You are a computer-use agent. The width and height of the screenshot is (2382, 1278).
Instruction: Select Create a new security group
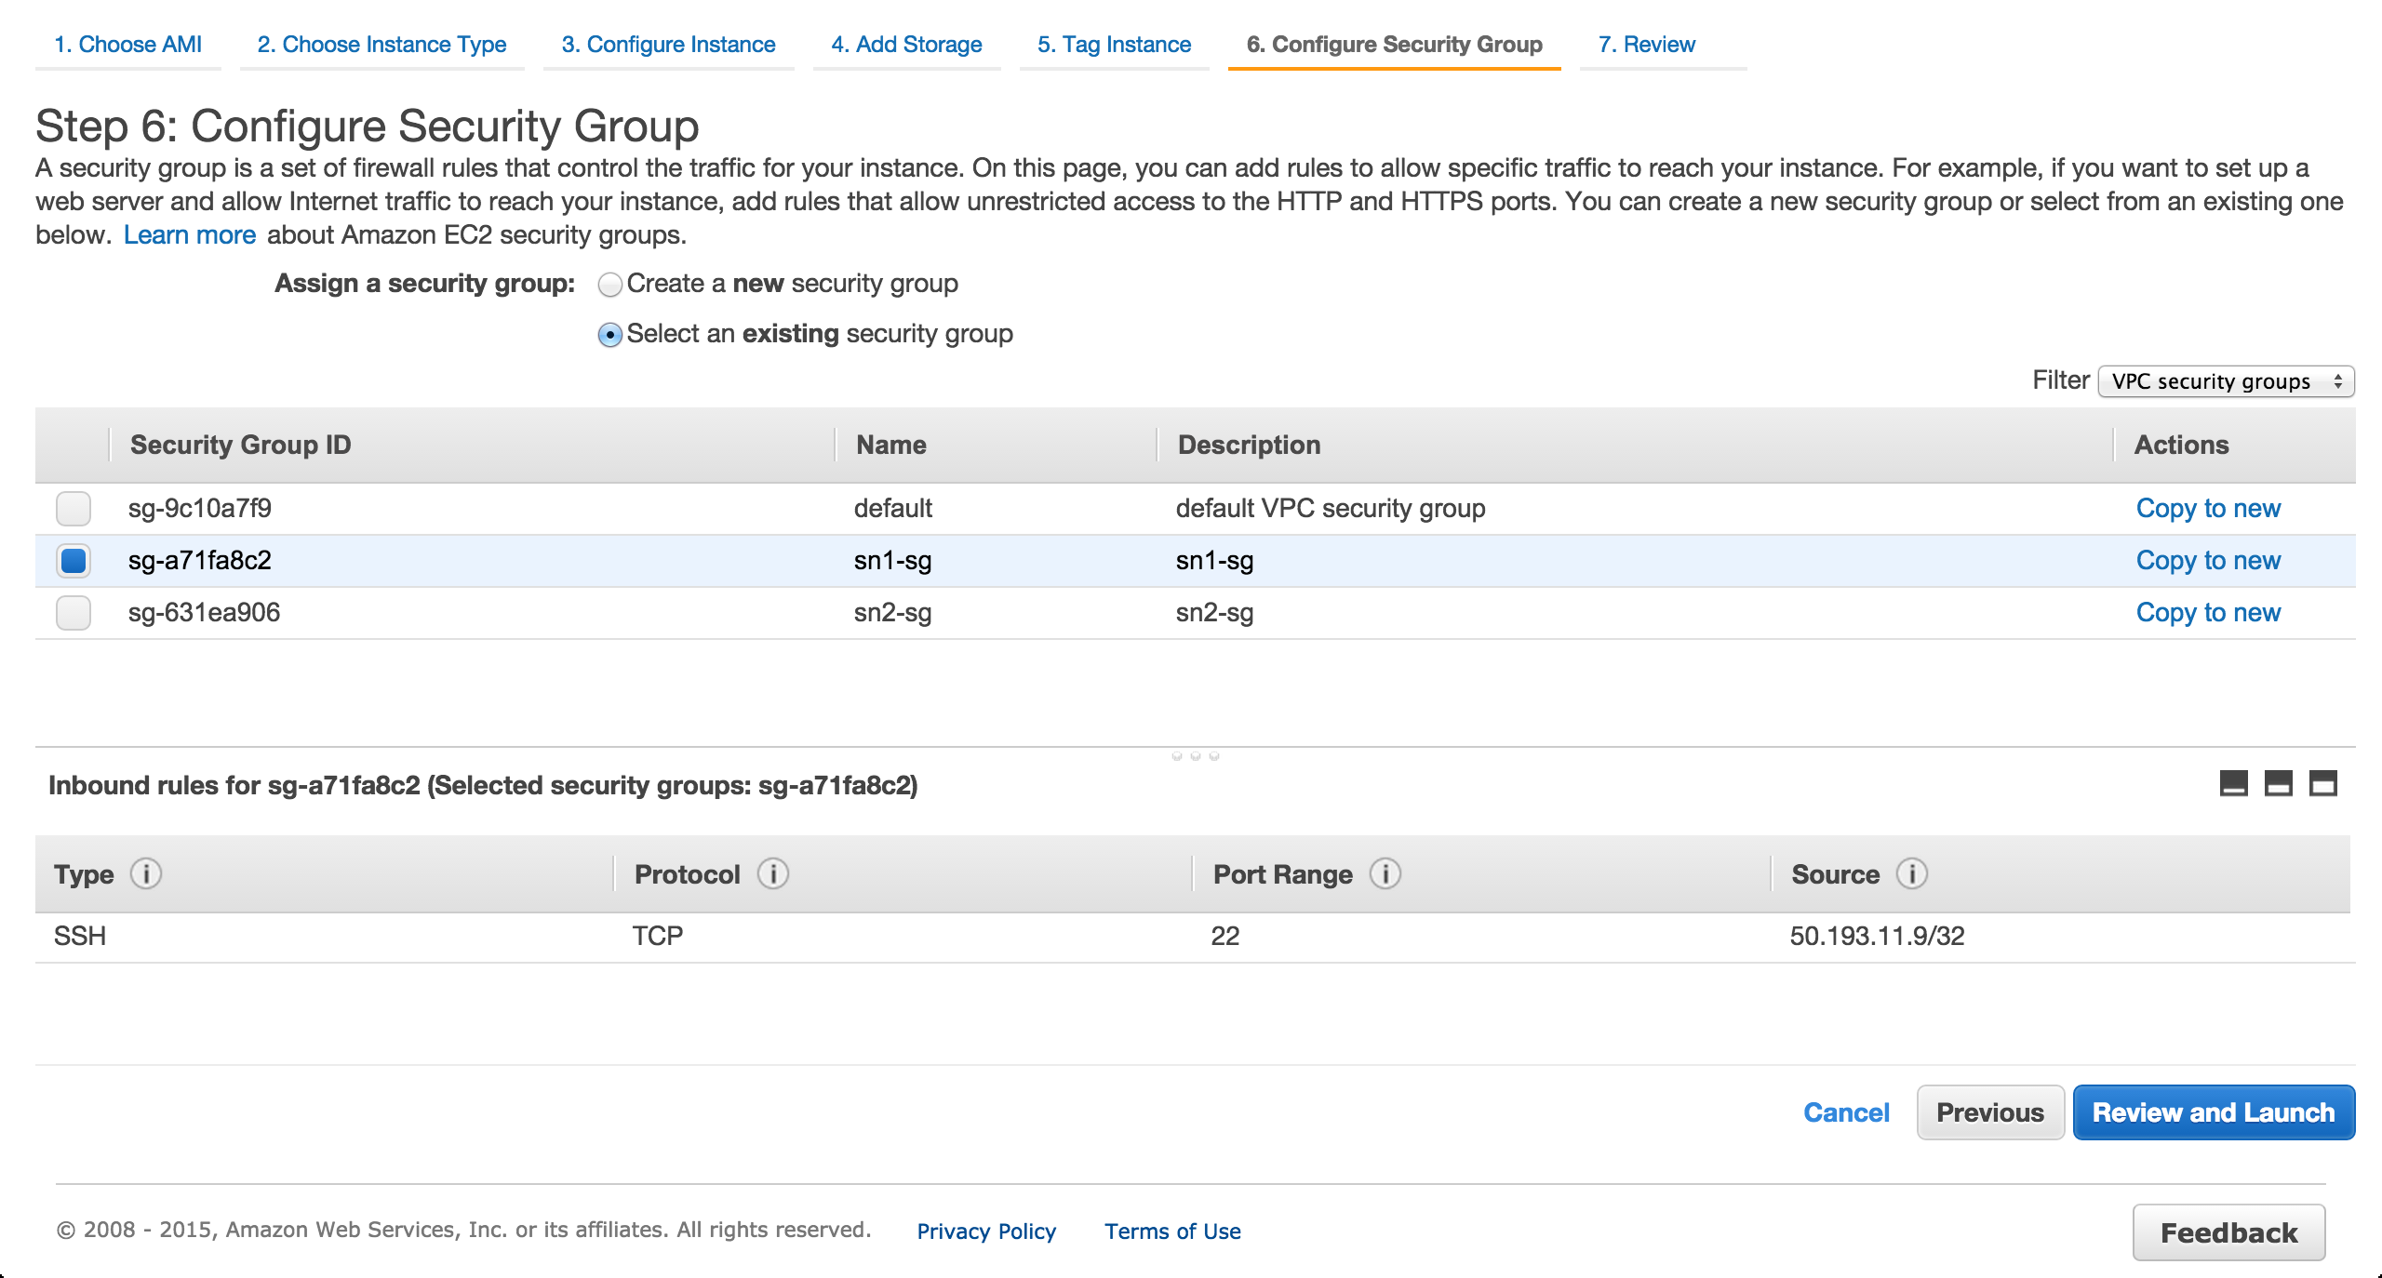tap(610, 285)
